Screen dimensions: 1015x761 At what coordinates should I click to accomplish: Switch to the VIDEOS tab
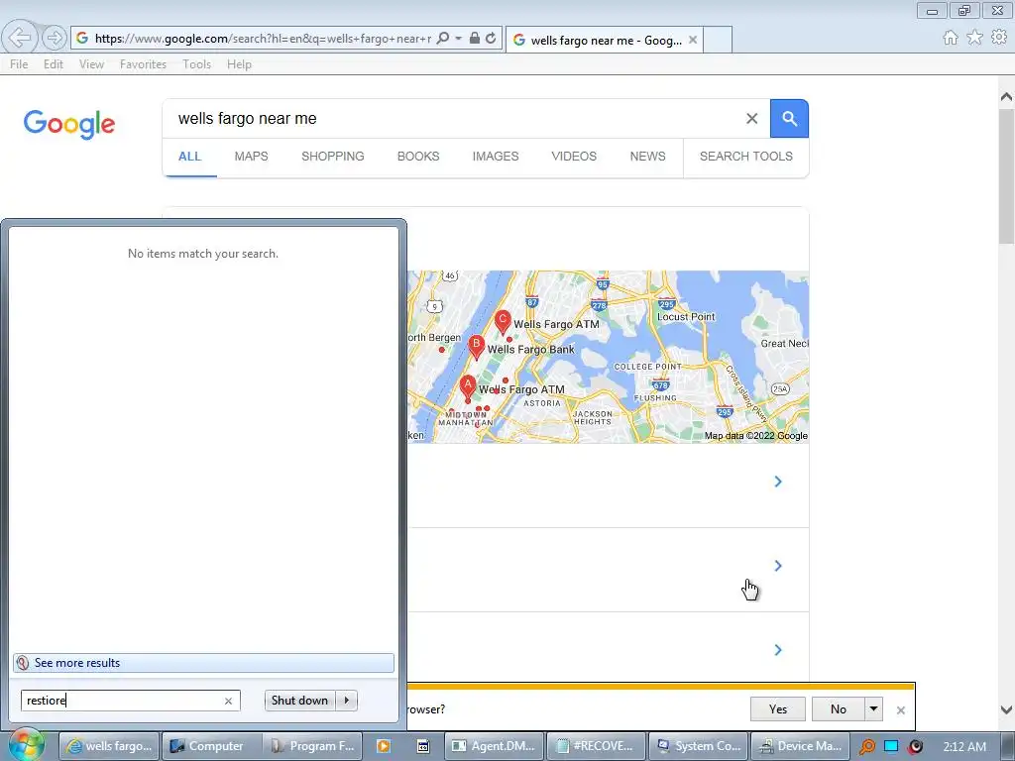(x=574, y=156)
